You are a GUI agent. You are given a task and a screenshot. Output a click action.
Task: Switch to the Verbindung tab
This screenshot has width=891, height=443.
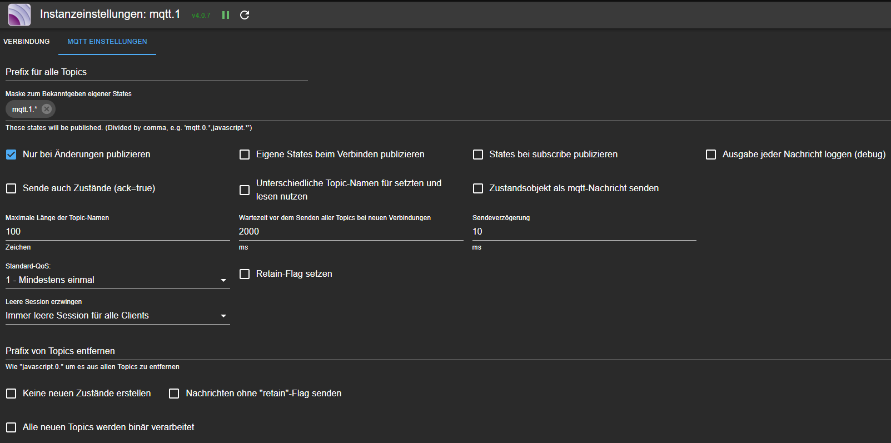[27, 42]
